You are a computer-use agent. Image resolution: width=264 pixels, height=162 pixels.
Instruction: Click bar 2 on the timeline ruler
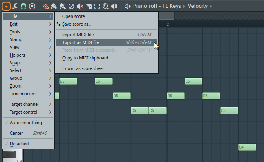(168, 24)
